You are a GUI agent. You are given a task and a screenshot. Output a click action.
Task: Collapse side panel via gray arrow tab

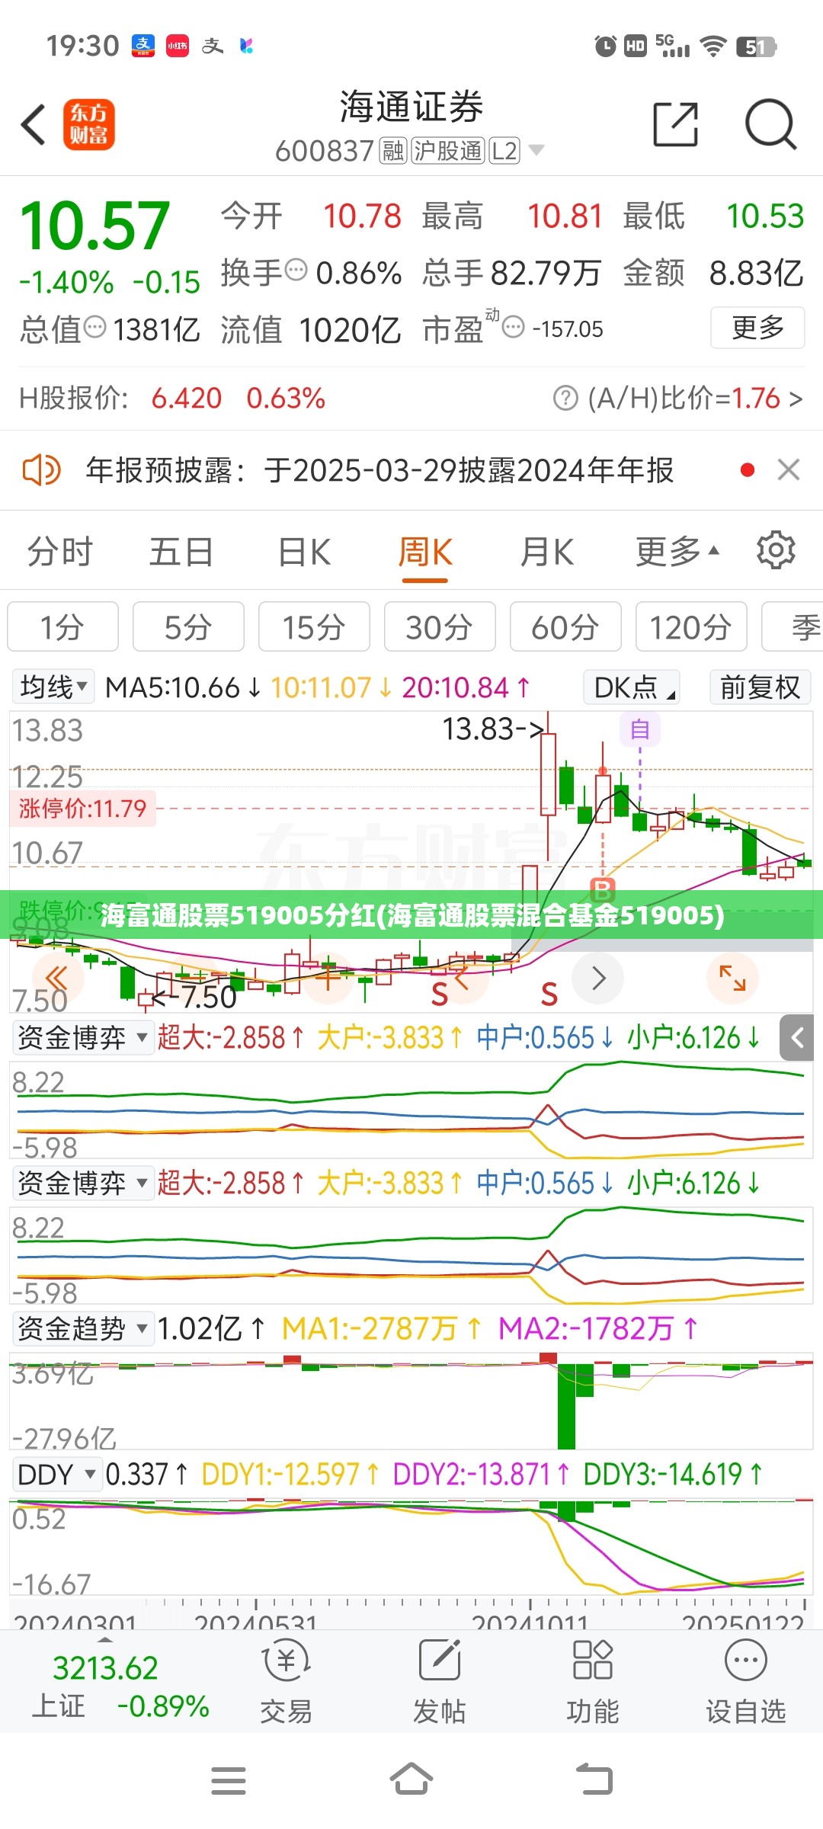click(799, 1037)
